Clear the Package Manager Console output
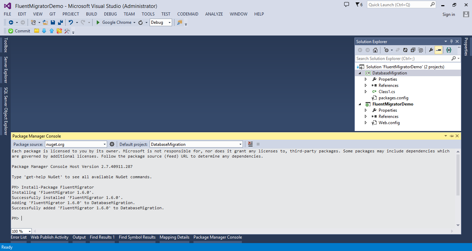Screen dimensions: 472x251 [251, 144]
